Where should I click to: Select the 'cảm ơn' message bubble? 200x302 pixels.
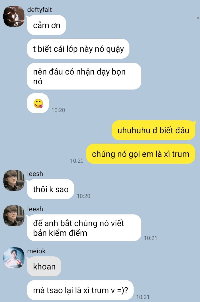click(47, 25)
